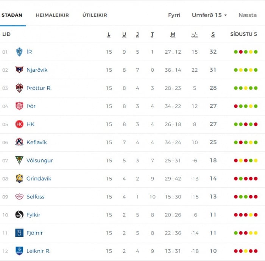
Task: Click the S points column header
Action: coord(213,35)
